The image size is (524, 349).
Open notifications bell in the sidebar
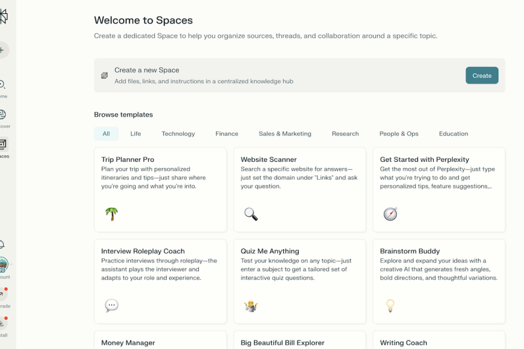coord(2,244)
